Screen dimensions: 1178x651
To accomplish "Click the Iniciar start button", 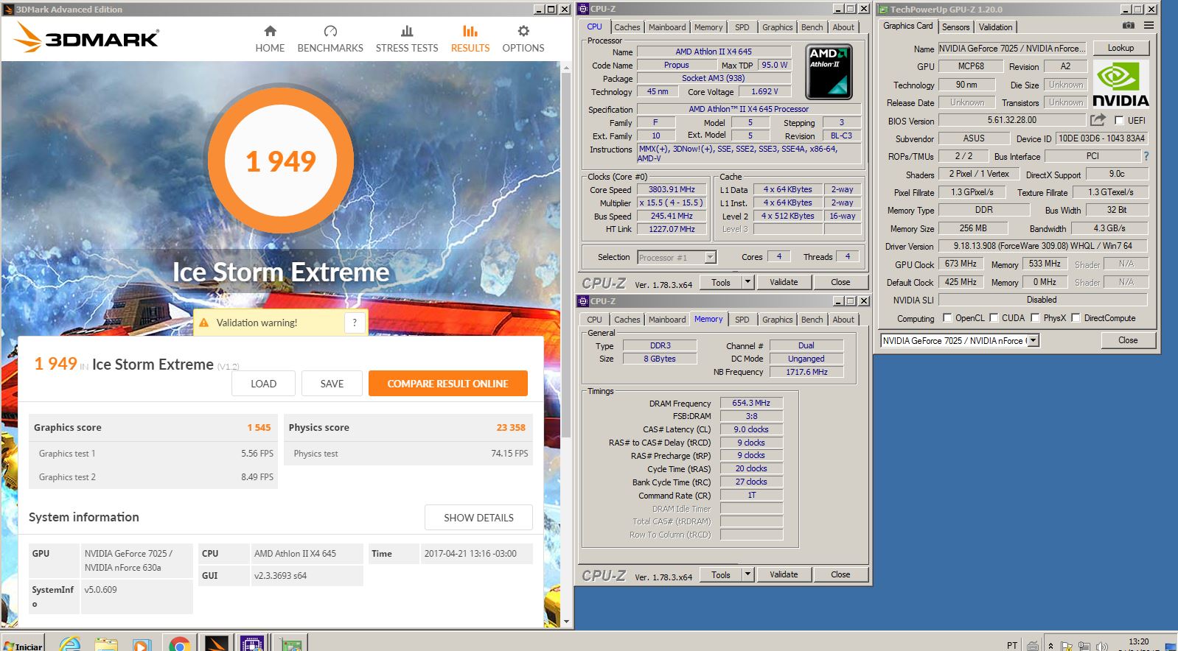I will pos(23,644).
